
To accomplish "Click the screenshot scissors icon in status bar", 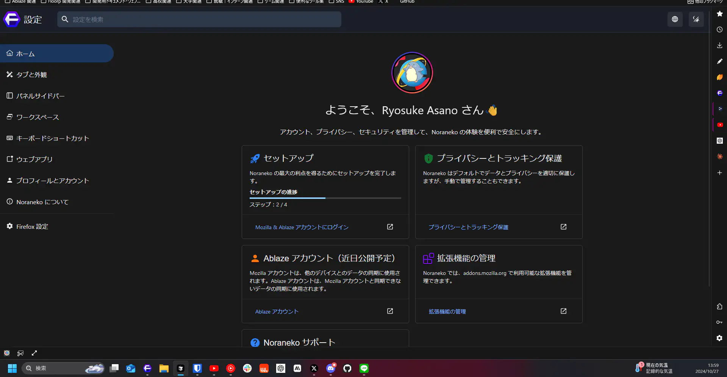I will click(20, 353).
